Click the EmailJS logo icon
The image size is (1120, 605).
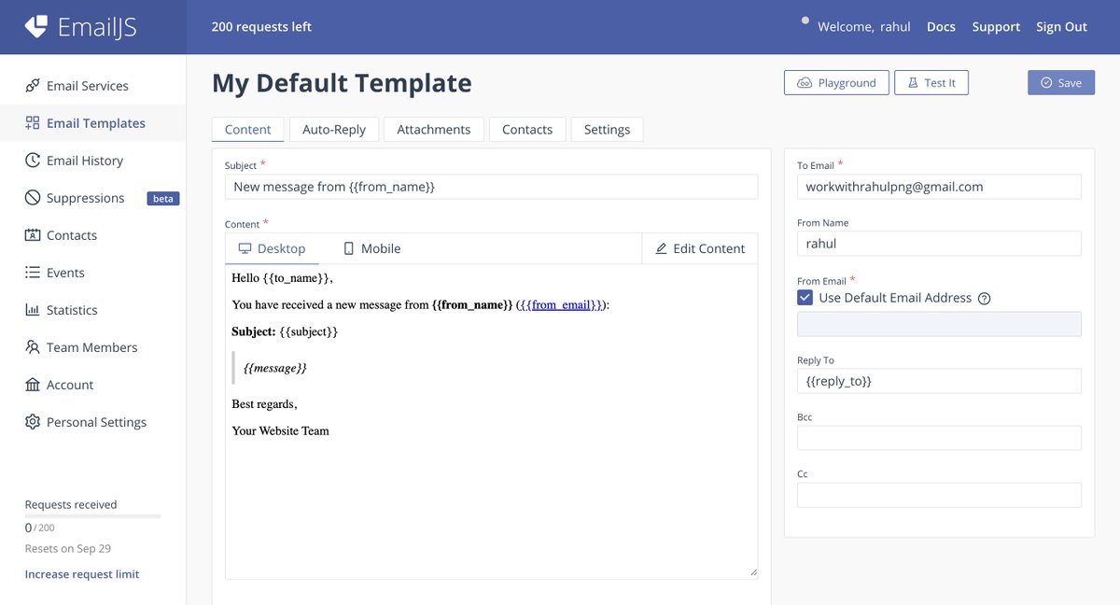click(35, 26)
